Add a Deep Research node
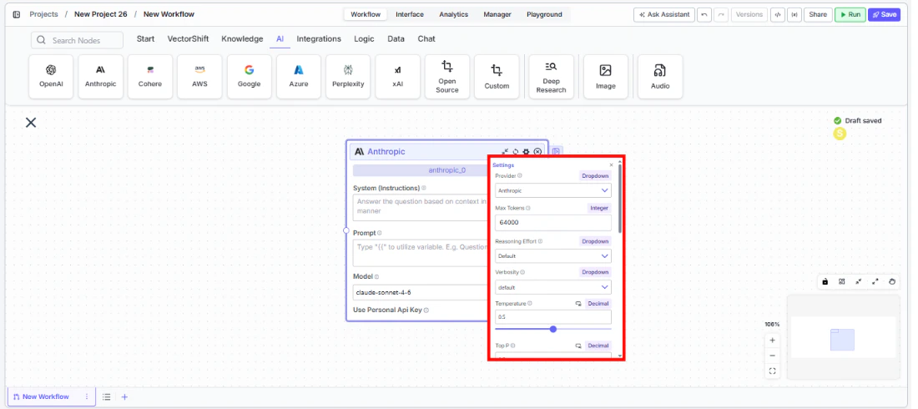 (551, 77)
